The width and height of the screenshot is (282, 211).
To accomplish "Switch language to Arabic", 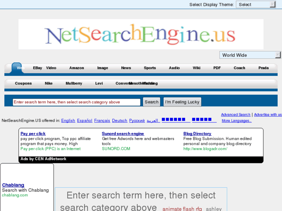I will tap(153, 120).
